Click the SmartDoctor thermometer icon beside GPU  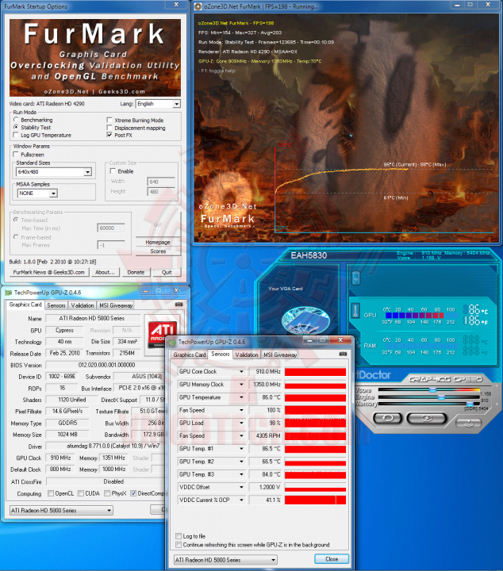pos(356,311)
